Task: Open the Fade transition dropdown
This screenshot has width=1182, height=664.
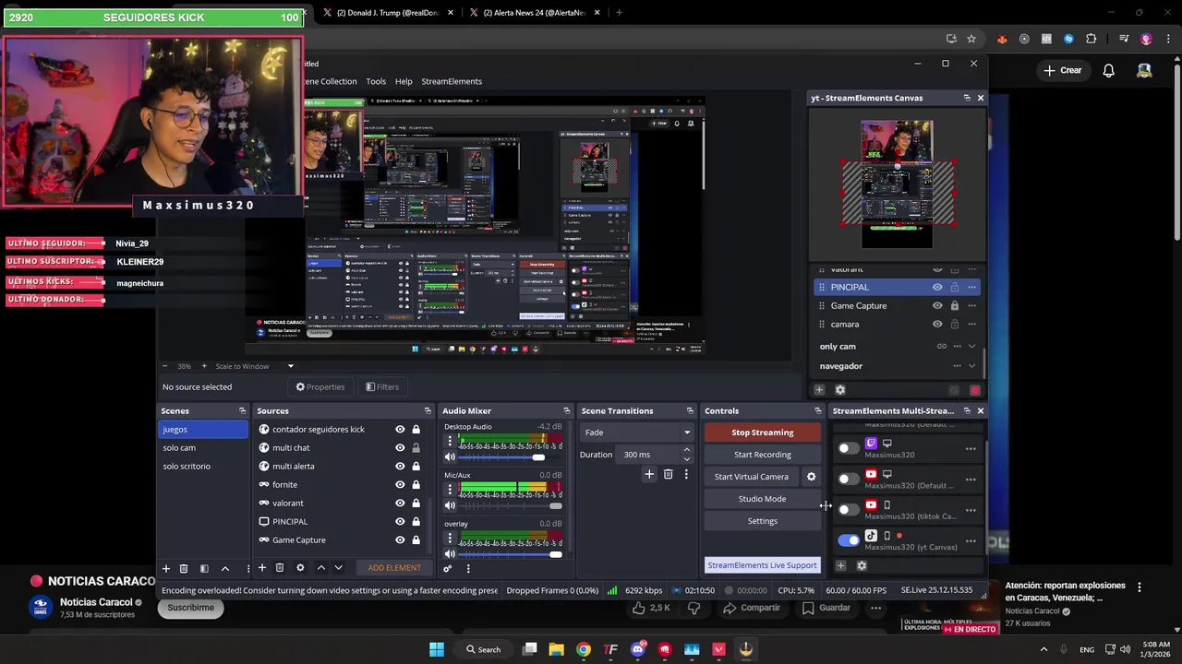Action: click(x=636, y=433)
